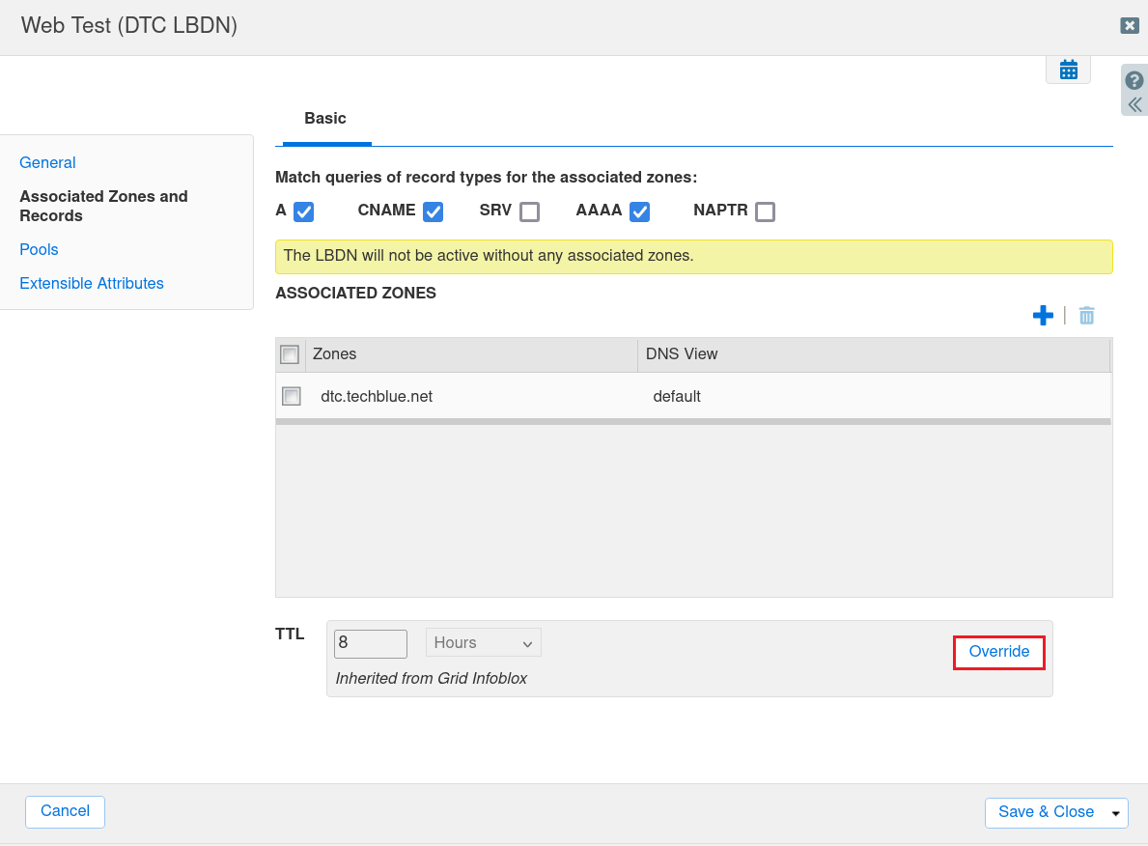Open the help question mark icon
This screenshot has width=1148, height=846.
point(1134,80)
